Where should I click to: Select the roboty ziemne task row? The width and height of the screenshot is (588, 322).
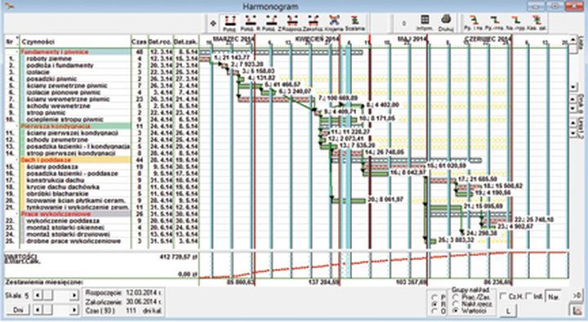(x=101, y=59)
